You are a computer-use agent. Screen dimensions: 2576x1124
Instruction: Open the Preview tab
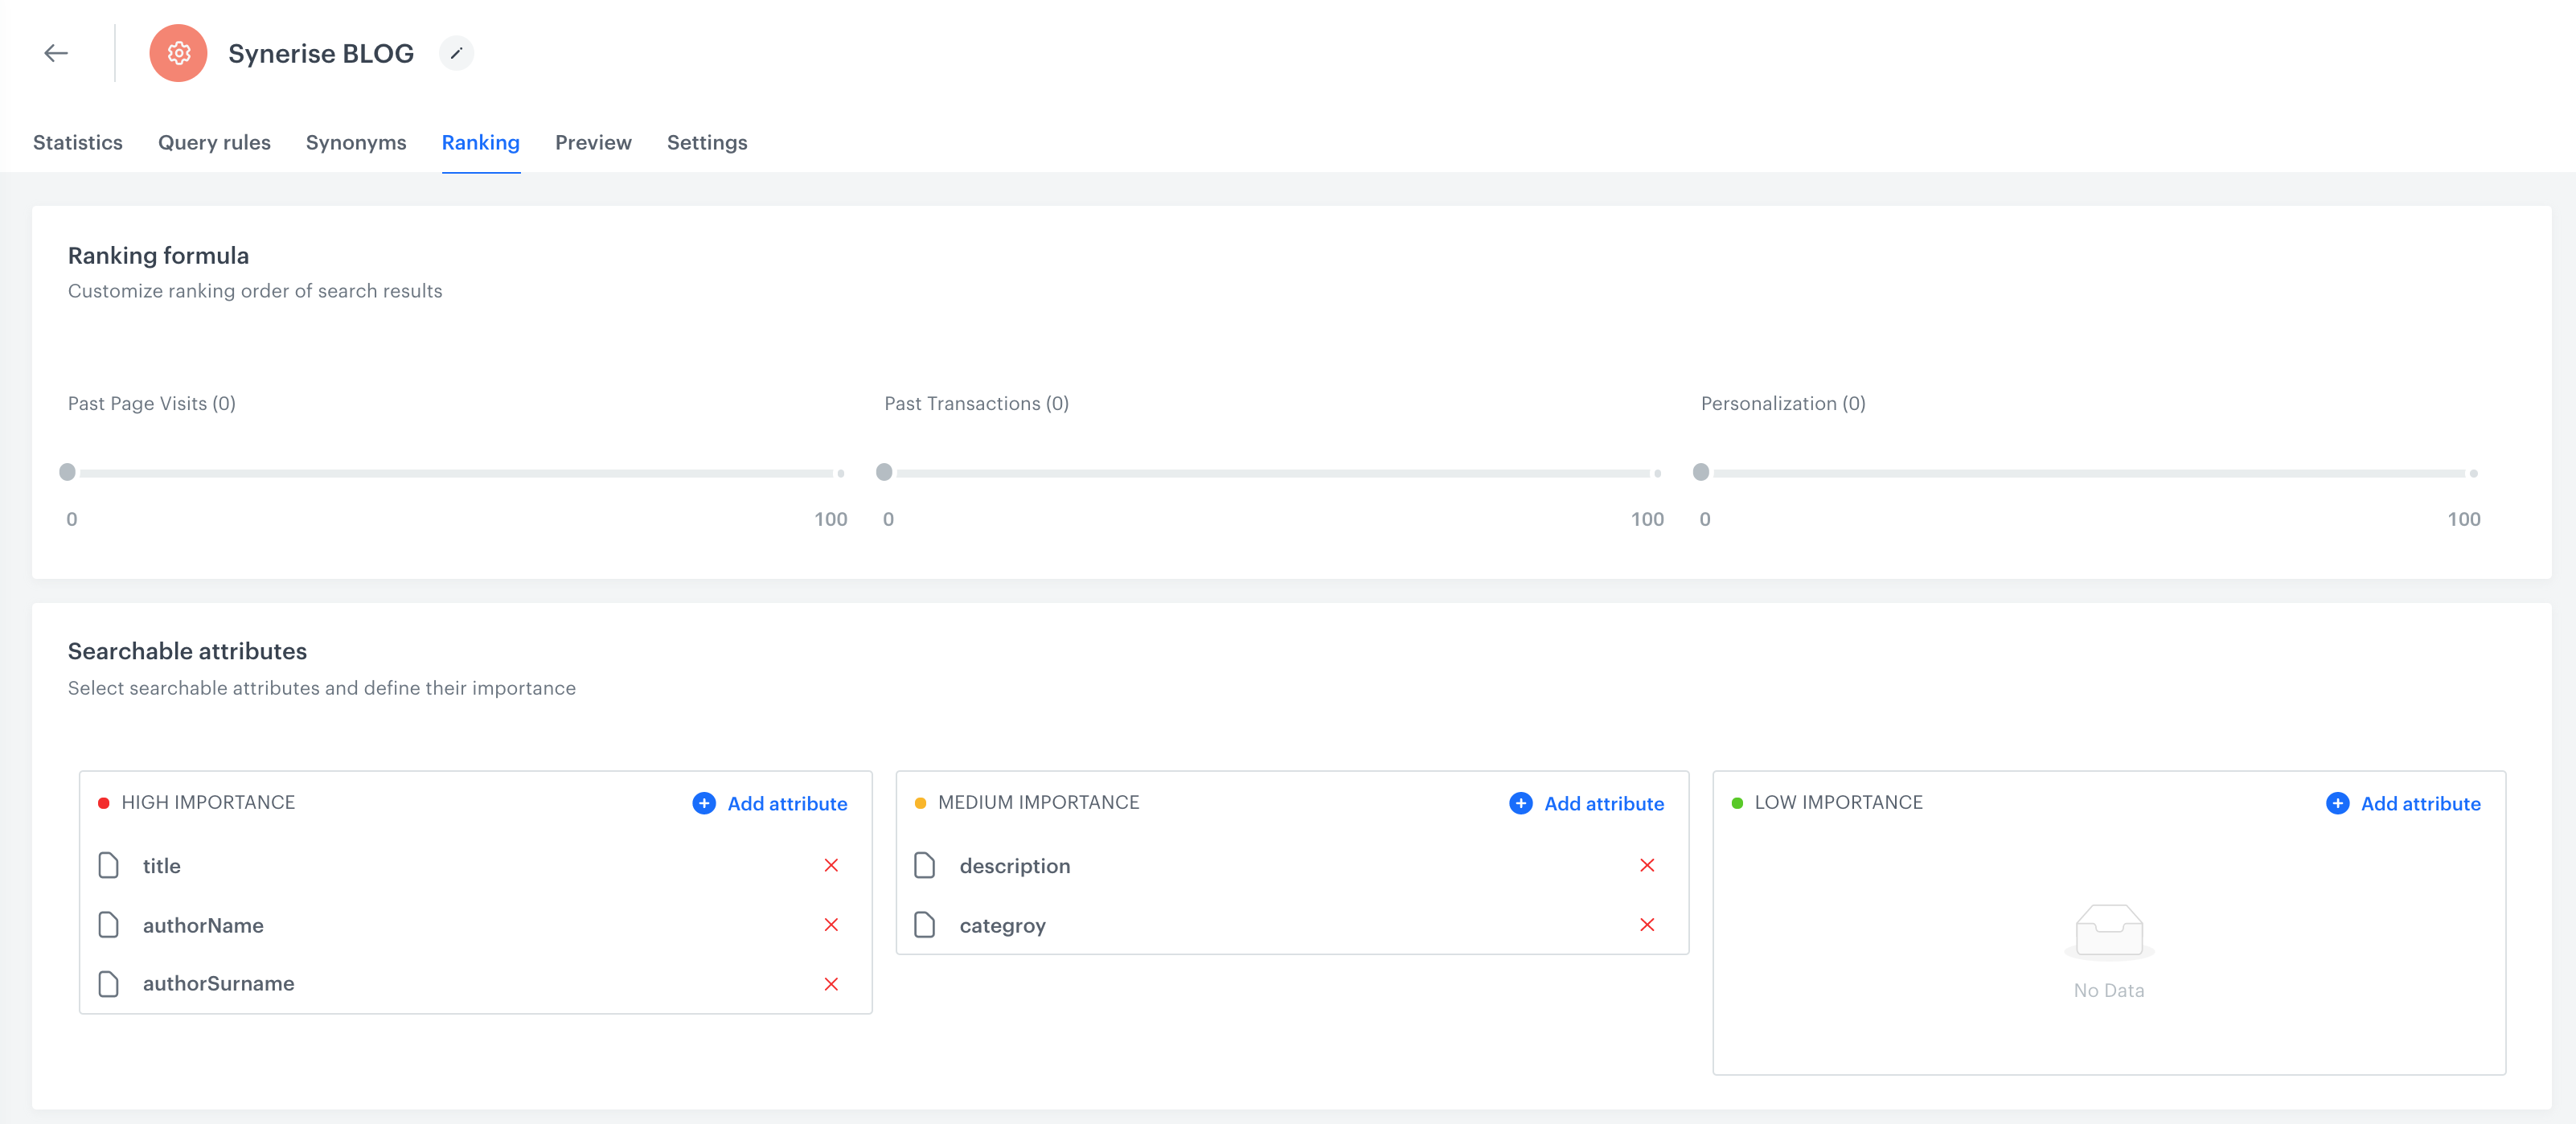click(593, 142)
